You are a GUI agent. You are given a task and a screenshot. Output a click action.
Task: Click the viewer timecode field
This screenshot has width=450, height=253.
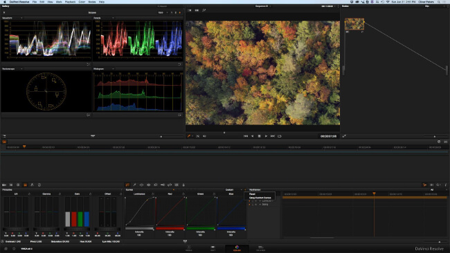(x=328, y=136)
